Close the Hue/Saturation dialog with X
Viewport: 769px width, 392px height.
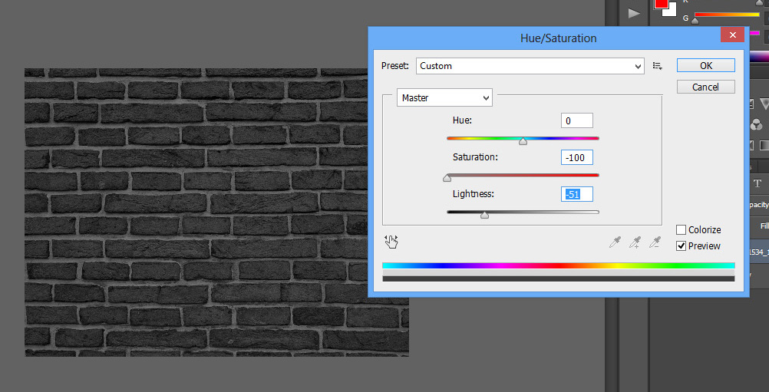(x=731, y=35)
